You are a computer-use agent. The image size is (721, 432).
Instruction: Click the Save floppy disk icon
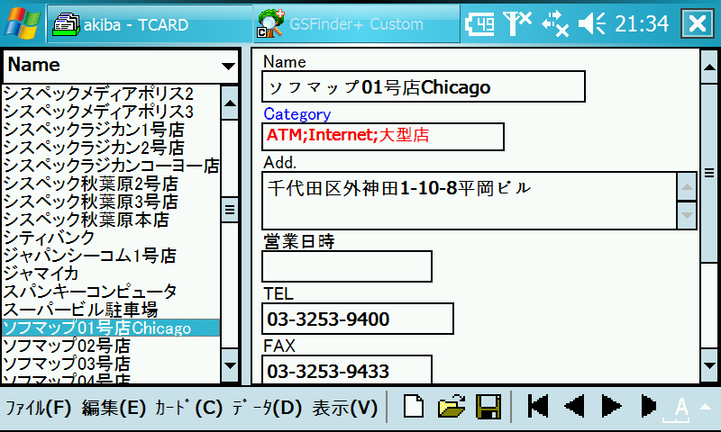click(x=488, y=407)
